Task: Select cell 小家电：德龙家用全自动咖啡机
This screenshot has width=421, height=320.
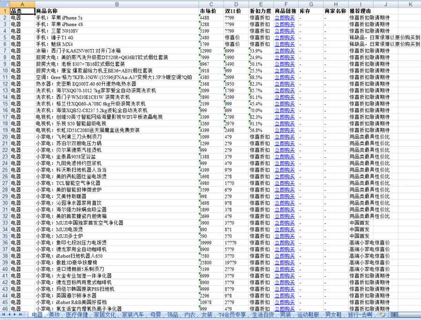Action: (117, 249)
